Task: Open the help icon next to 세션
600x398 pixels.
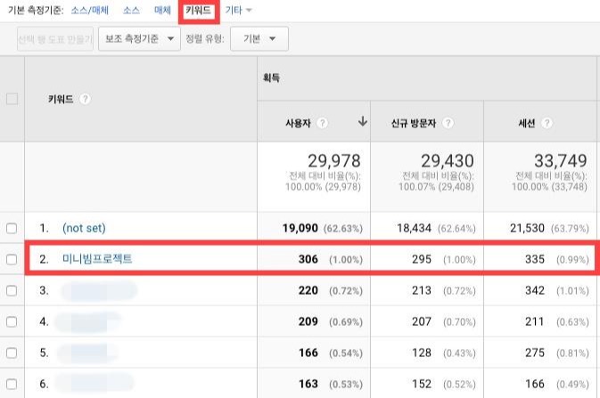Action: [547, 123]
